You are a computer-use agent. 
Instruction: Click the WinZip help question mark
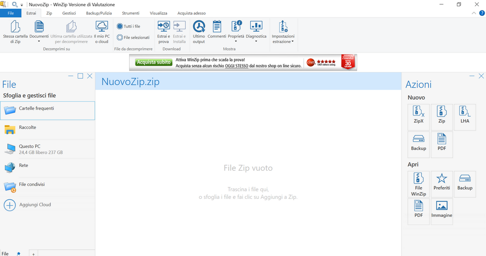tap(482, 13)
